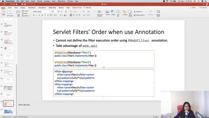This screenshot has width=209, height=118.
Task: Expand the Shape Fill dropdown
Action: tap(142, 12)
